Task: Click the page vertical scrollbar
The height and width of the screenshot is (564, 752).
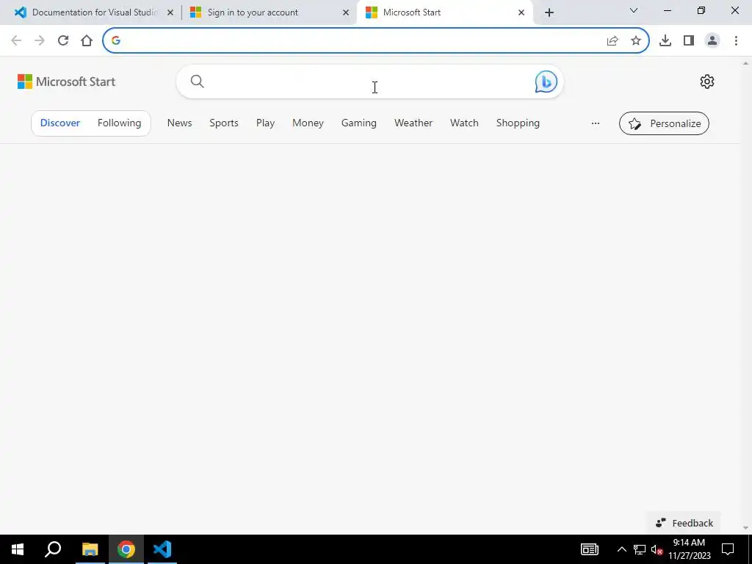Action: coord(746,295)
